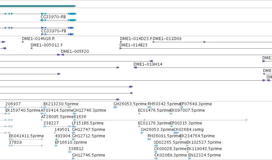Screen dimensions: 272x160
Task: Select the GH26053.3prime label
Action: [x=157, y=130]
